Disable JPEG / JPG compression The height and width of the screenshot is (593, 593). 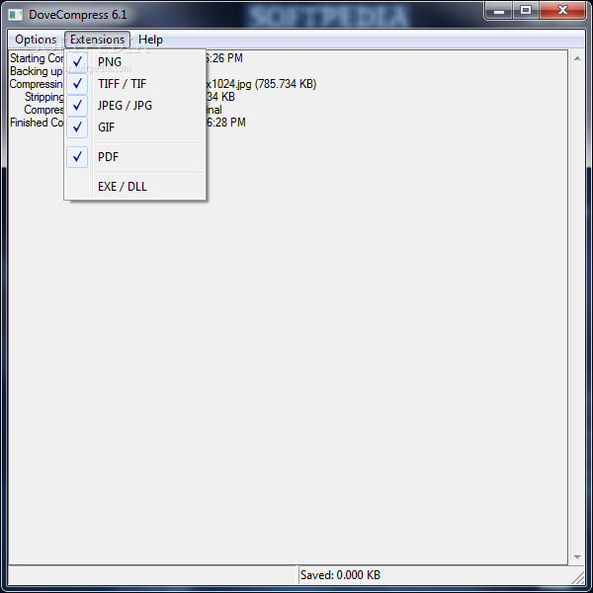tap(135, 105)
